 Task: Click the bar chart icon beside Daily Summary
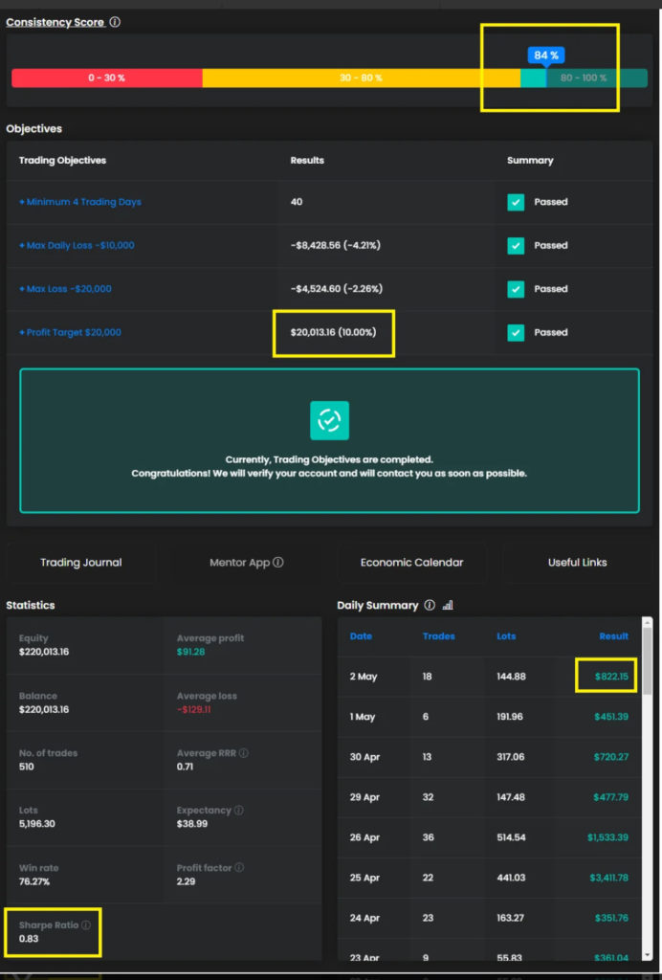coord(448,605)
